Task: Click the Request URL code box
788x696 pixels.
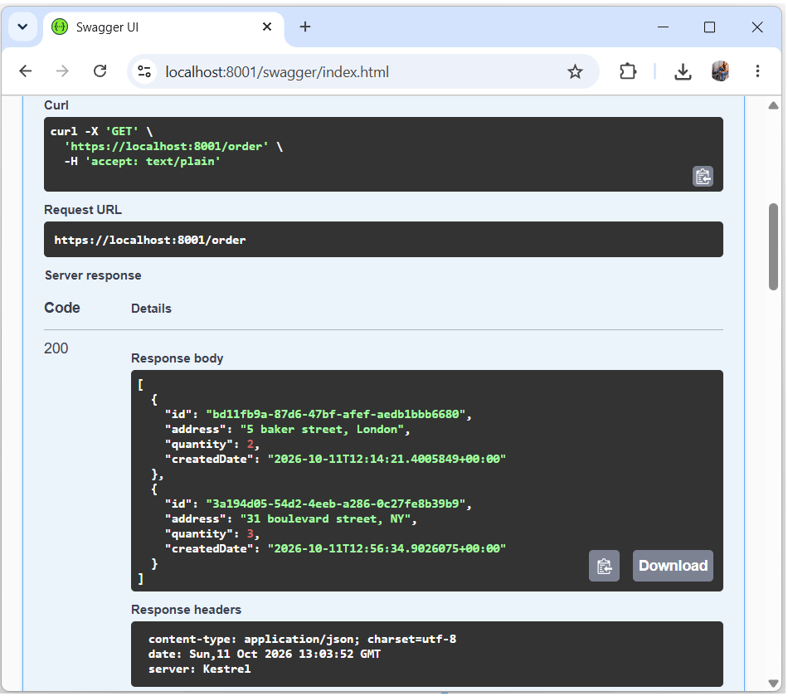Action: click(384, 241)
